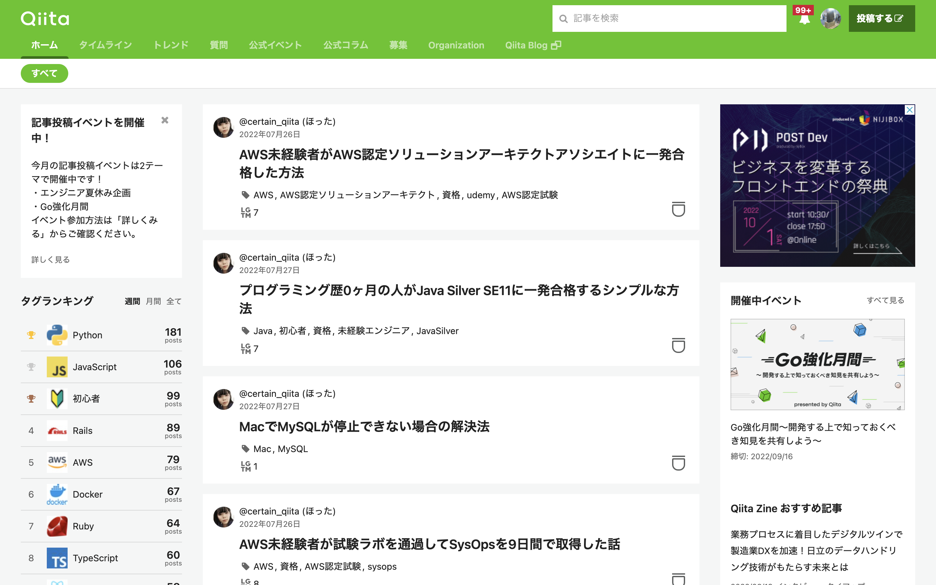Click 詳しく見る in event notice
The width and height of the screenshot is (936, 585).
click(51, 260)
